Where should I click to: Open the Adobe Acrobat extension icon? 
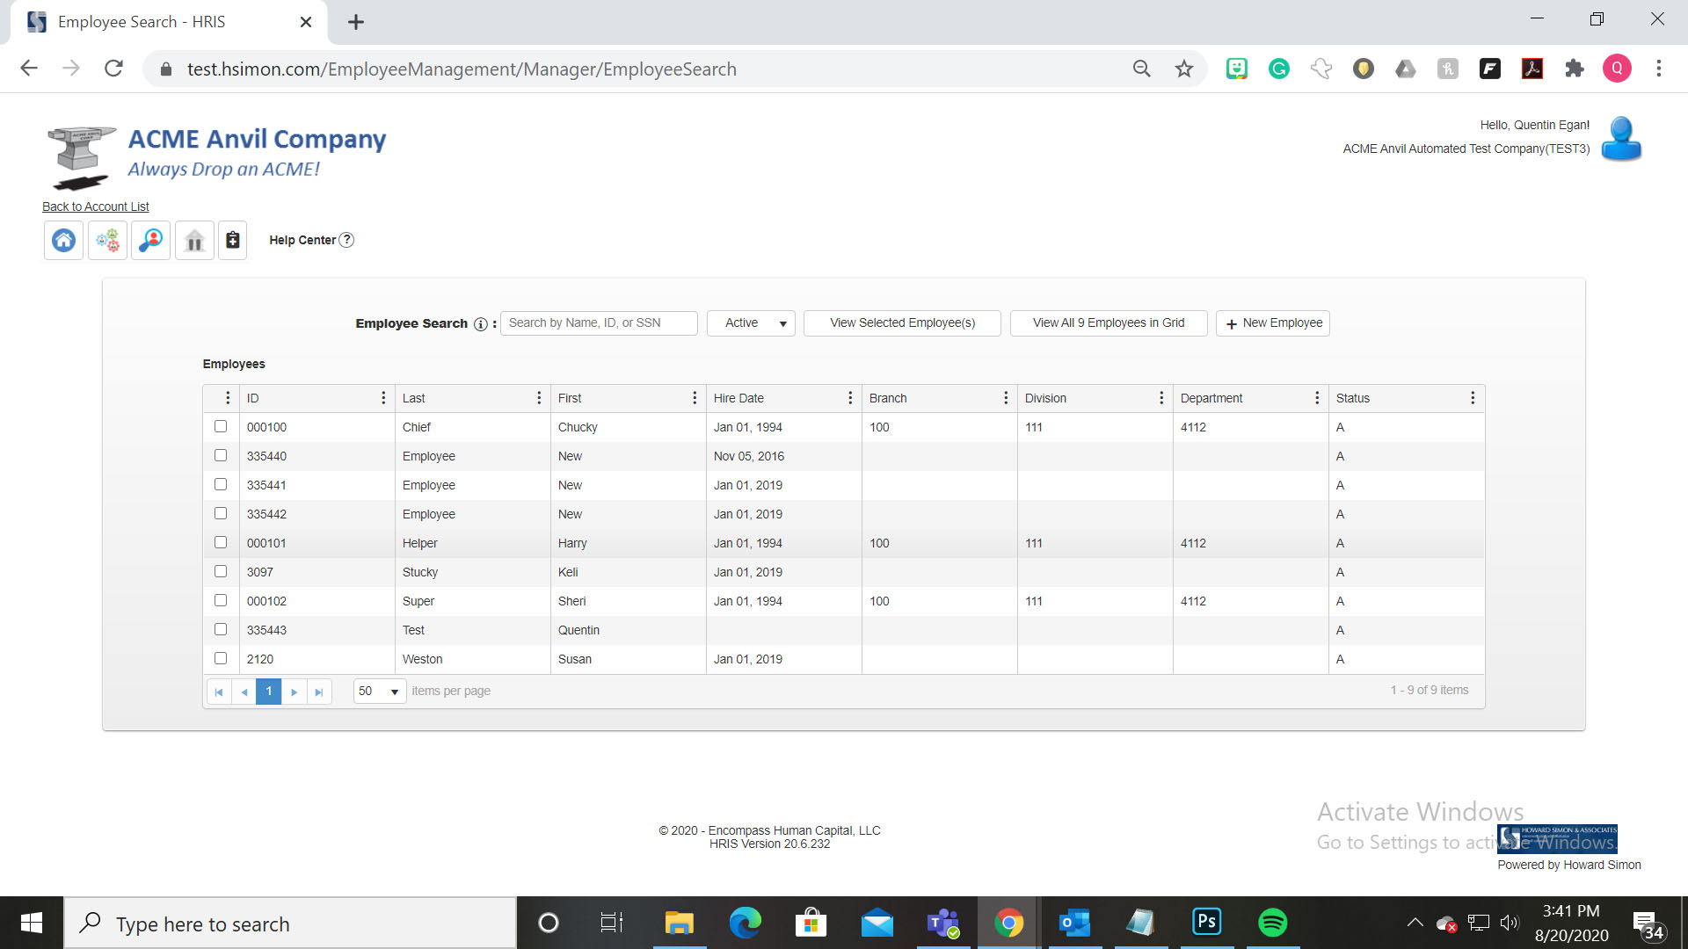tap(1532, 69)
